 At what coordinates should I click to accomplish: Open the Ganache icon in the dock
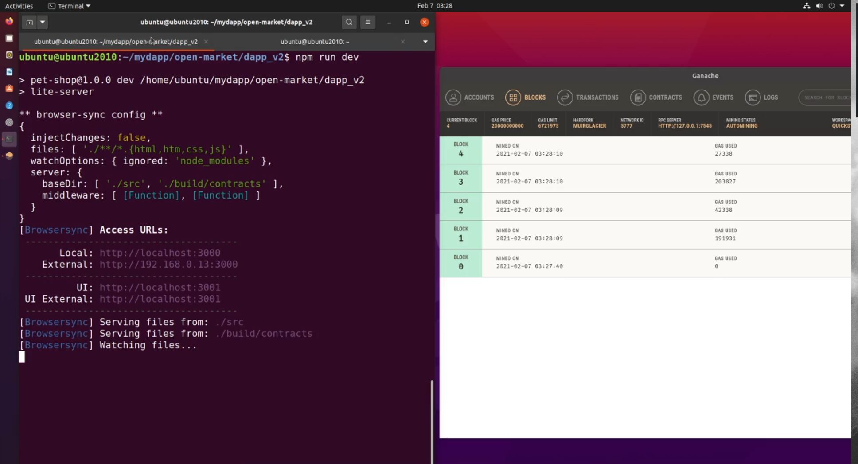click(9, 156)
